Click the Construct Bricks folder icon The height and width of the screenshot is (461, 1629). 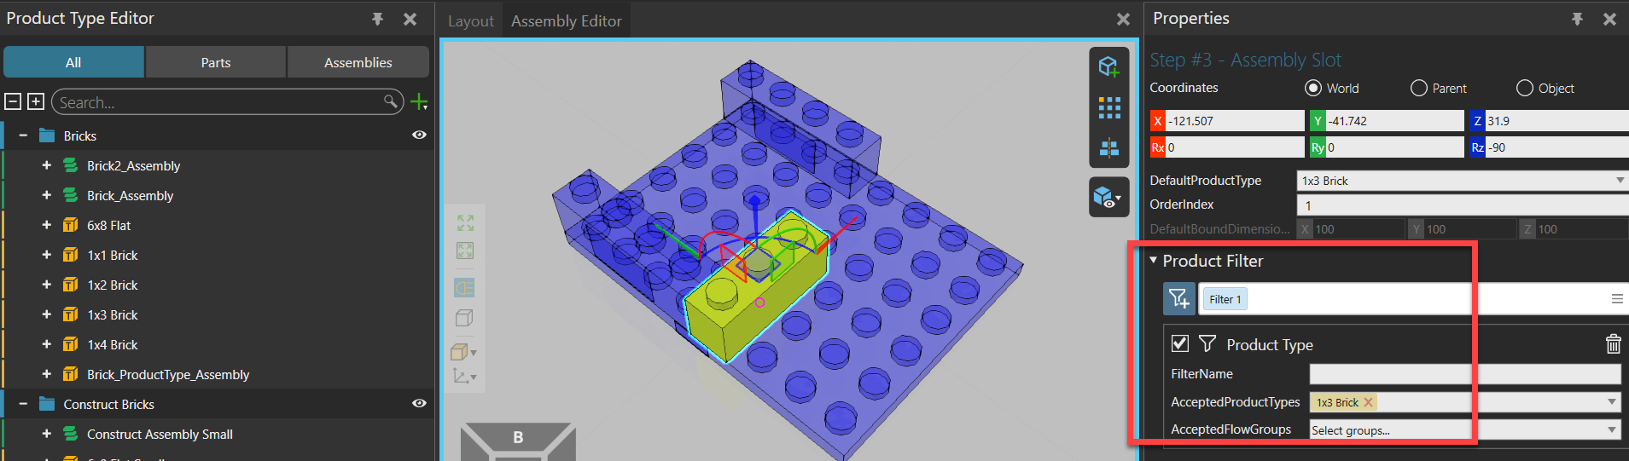[x=47, y=404]
